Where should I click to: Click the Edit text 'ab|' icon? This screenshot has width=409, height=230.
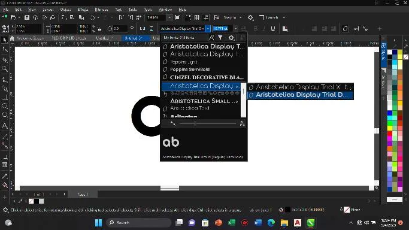tap(356, 29)
